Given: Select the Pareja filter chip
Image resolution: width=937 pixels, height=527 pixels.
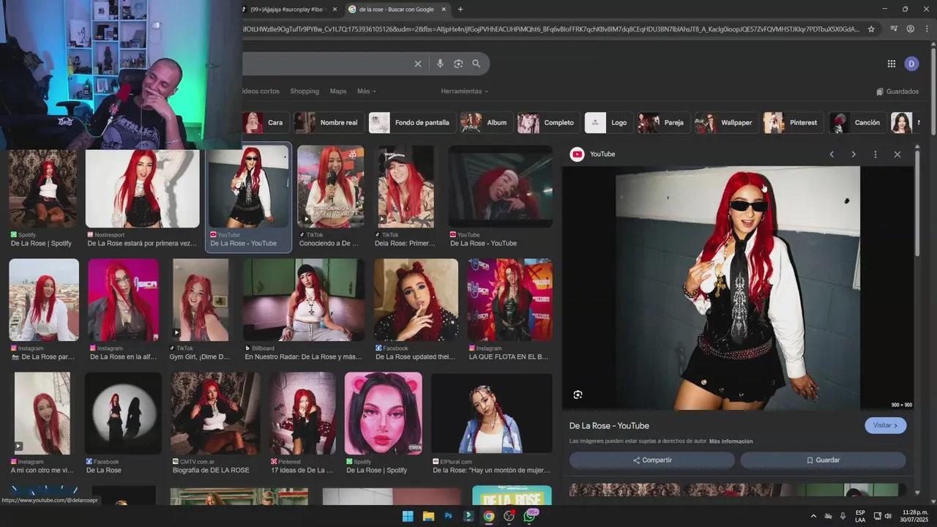Looking at the screenshot, I should point(662,122).
